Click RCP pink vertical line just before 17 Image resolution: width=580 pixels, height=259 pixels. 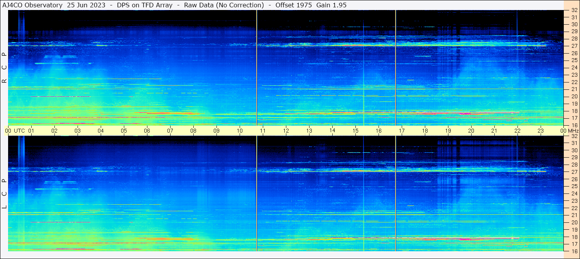[396, 67]
